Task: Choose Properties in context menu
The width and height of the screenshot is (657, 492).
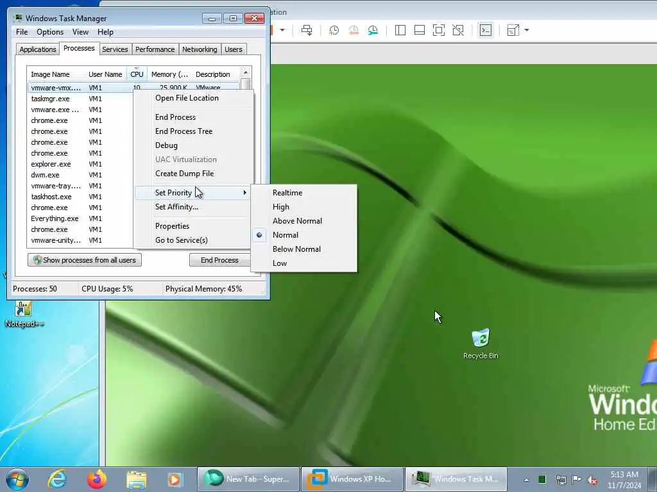Action: click(193, 226)
